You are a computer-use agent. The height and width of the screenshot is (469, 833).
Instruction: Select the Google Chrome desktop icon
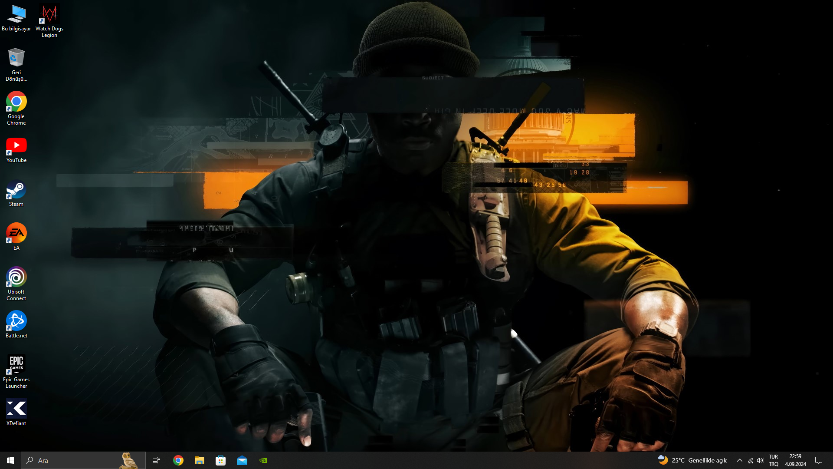pos(16,102)
